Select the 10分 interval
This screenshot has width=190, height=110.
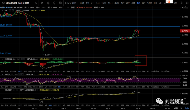tap(104, 3)
